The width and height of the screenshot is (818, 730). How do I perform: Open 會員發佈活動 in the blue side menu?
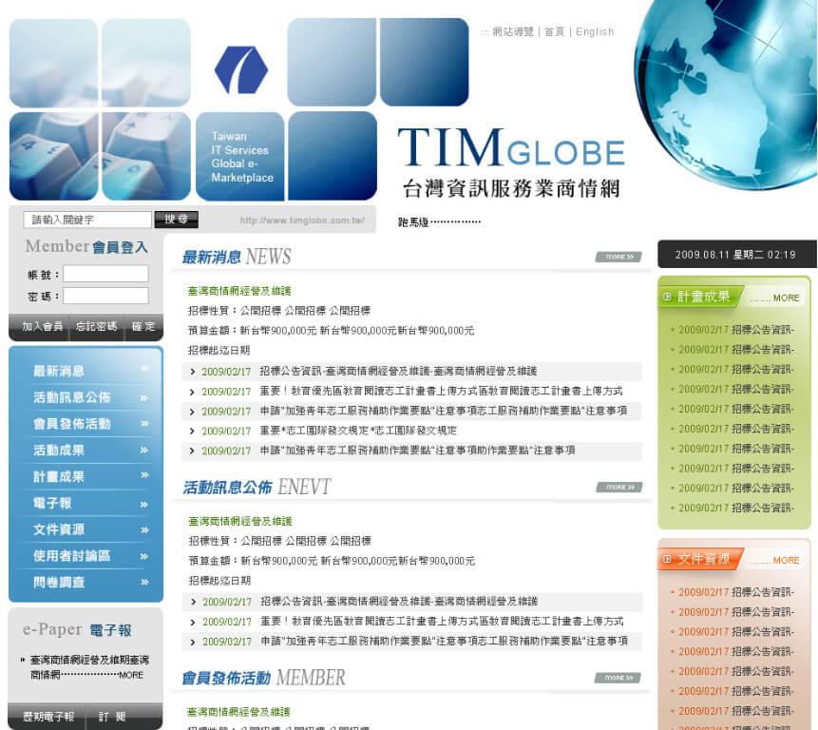[72, 424]
